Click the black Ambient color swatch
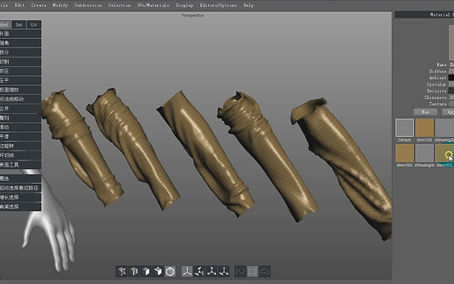Screen dimensions: 454x284 [451, 77]
